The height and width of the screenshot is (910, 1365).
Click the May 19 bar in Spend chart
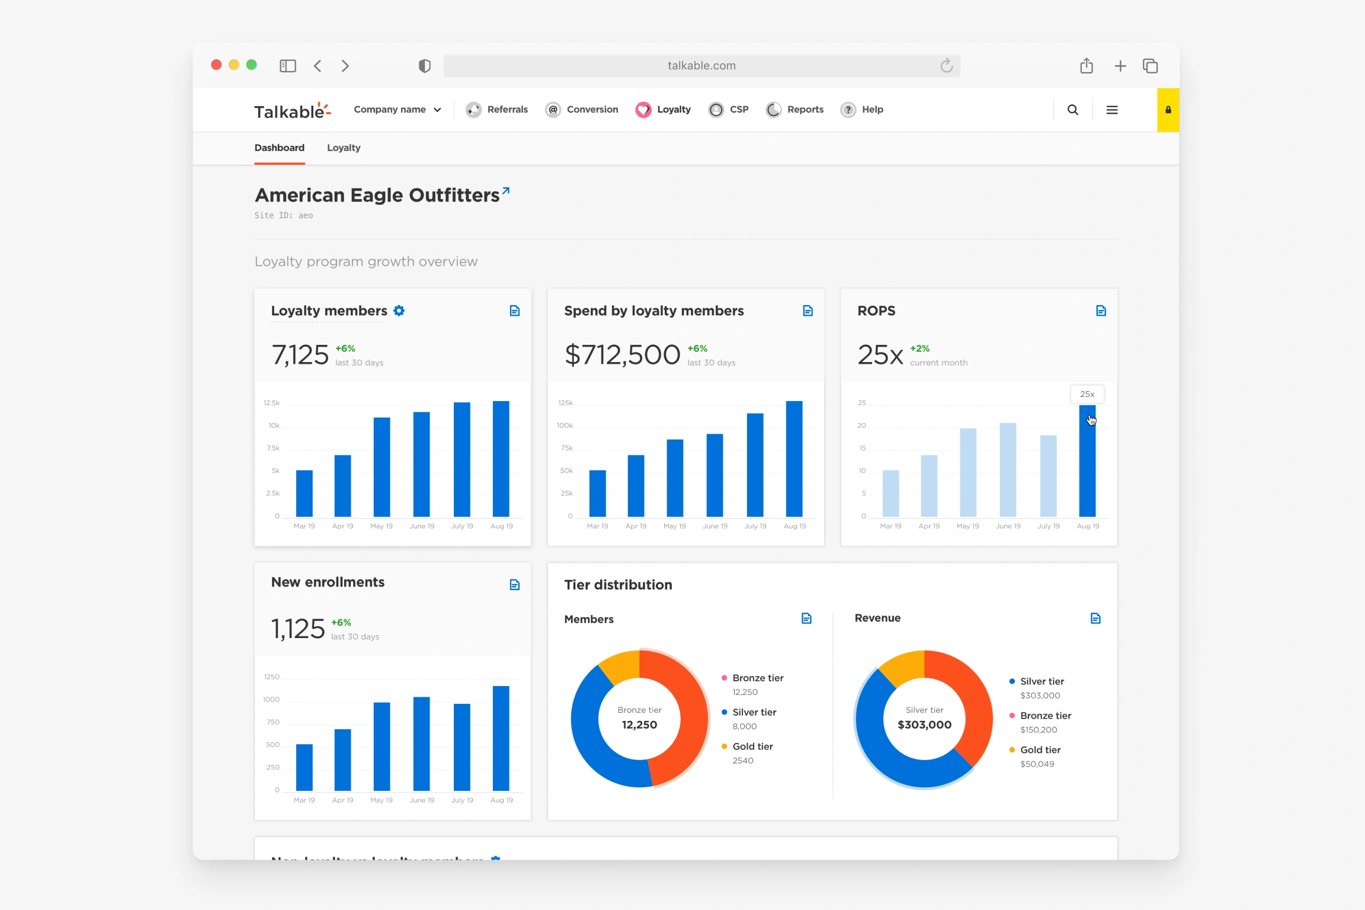[675, 478]
